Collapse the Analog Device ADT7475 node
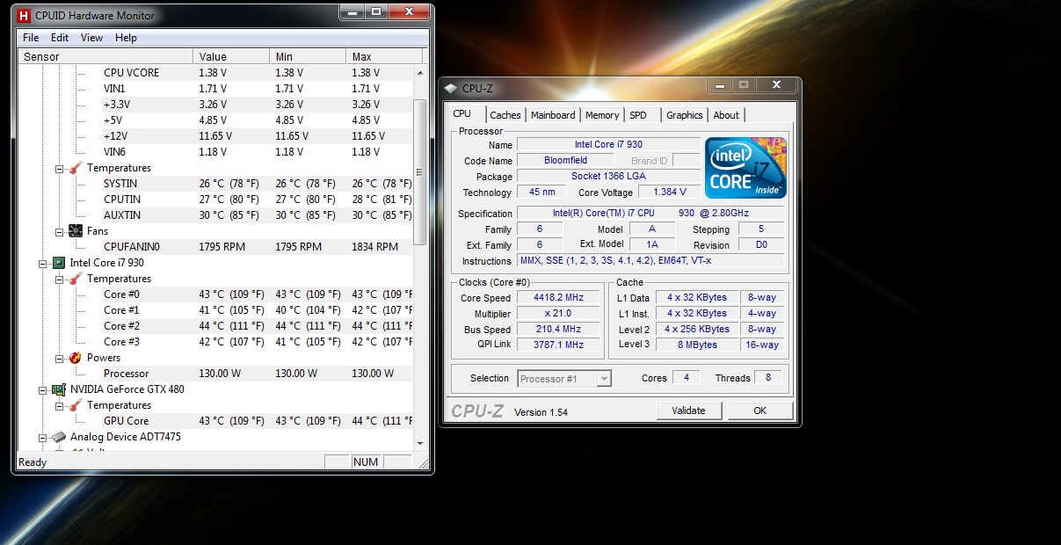 43,437
